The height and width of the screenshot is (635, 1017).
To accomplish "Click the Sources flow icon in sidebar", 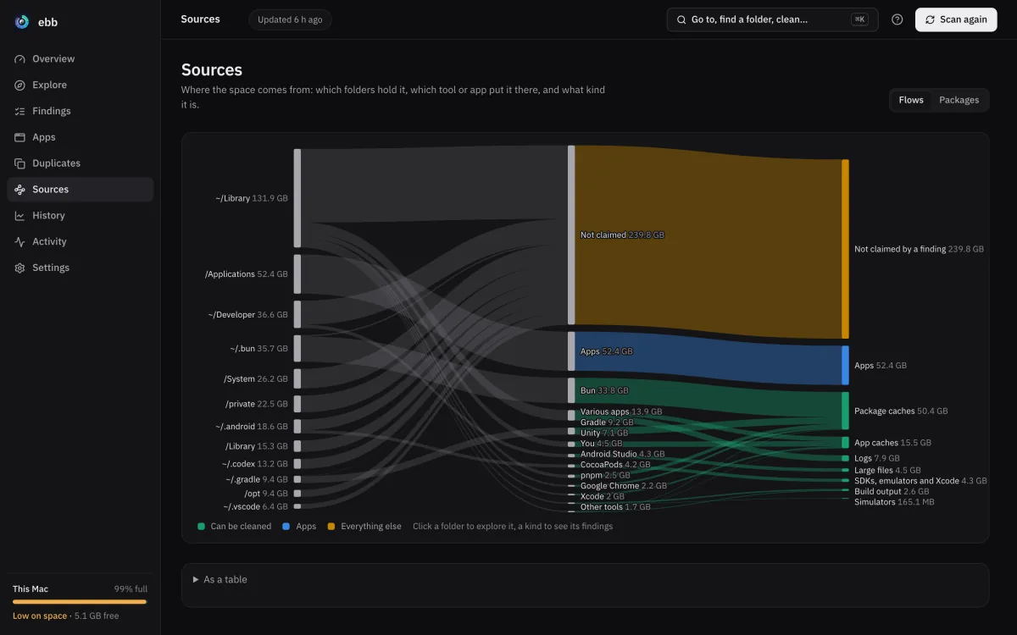I will pos(19,190).
